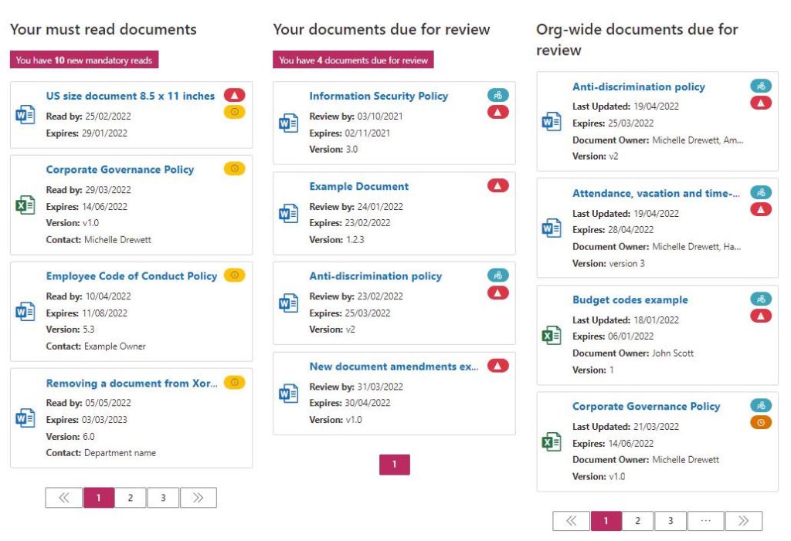Click ellipsis pager button in org-wide documents
Image resolution: width=791 pixels, height=541 pixels.
(x=704, y=521)
